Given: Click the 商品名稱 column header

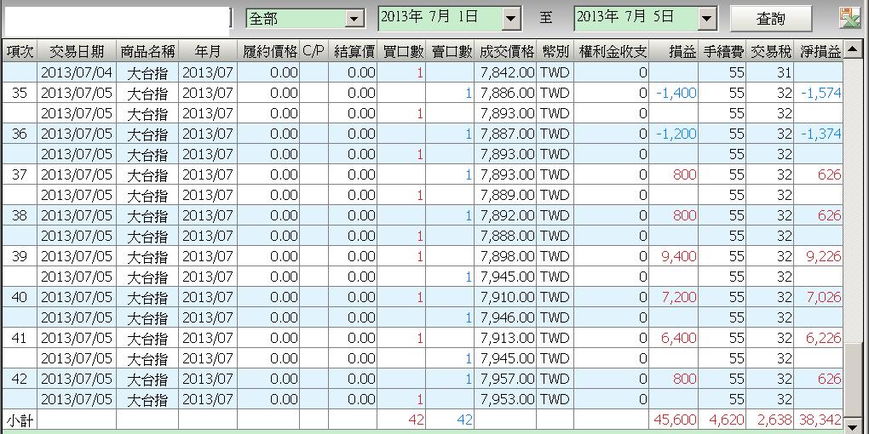Looking at the screenshot, I should pos(147,51).
